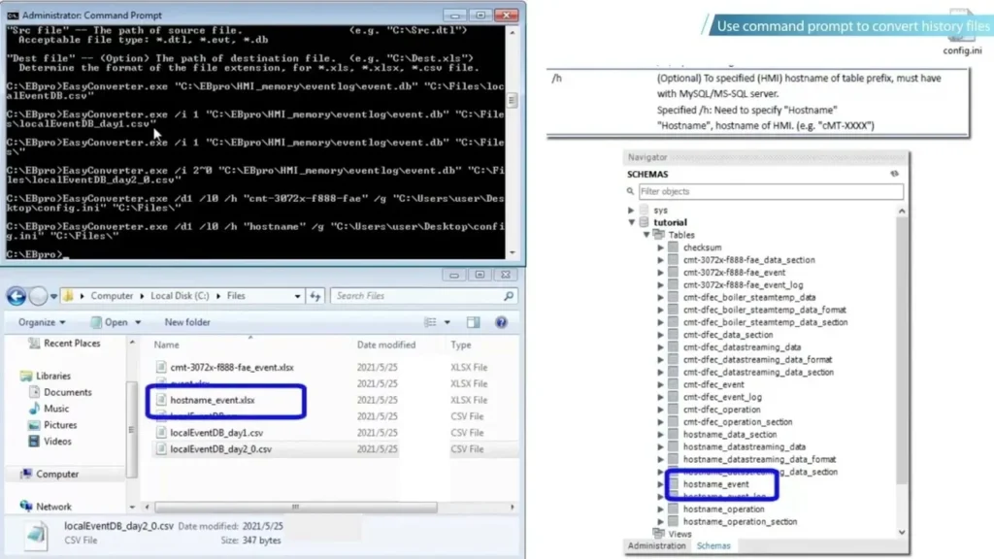This screenshot has height=559, width=994.
Task: Click the tutorial database schema icon
Action: pyautogui.click(x=644, y=222)
